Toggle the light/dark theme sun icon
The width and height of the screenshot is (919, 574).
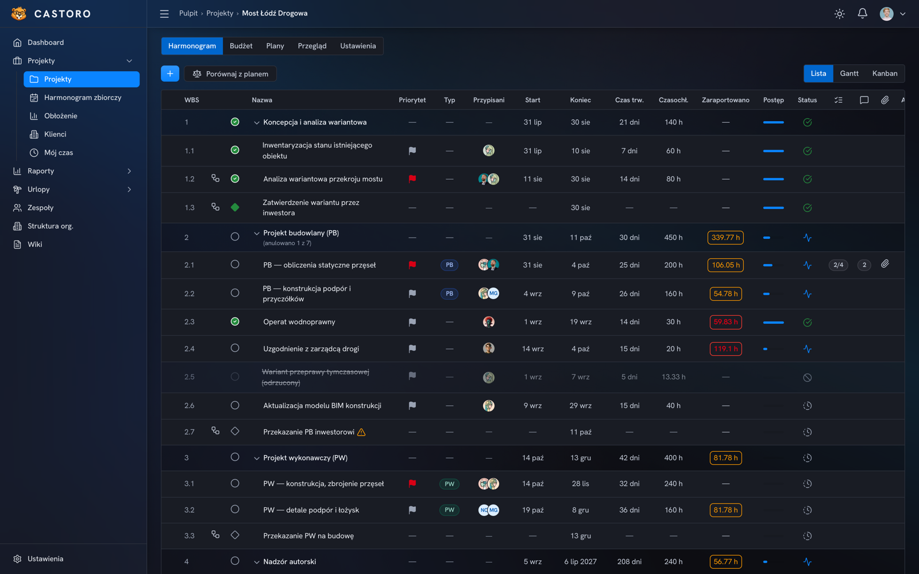coord(839,14)
